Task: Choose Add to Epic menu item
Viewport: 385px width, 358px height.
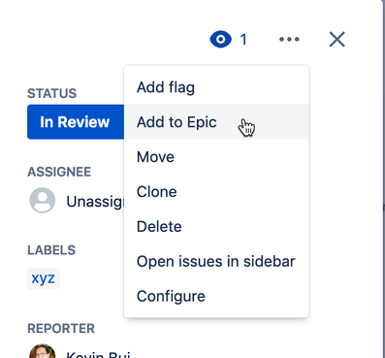Action: click(216, 122)
